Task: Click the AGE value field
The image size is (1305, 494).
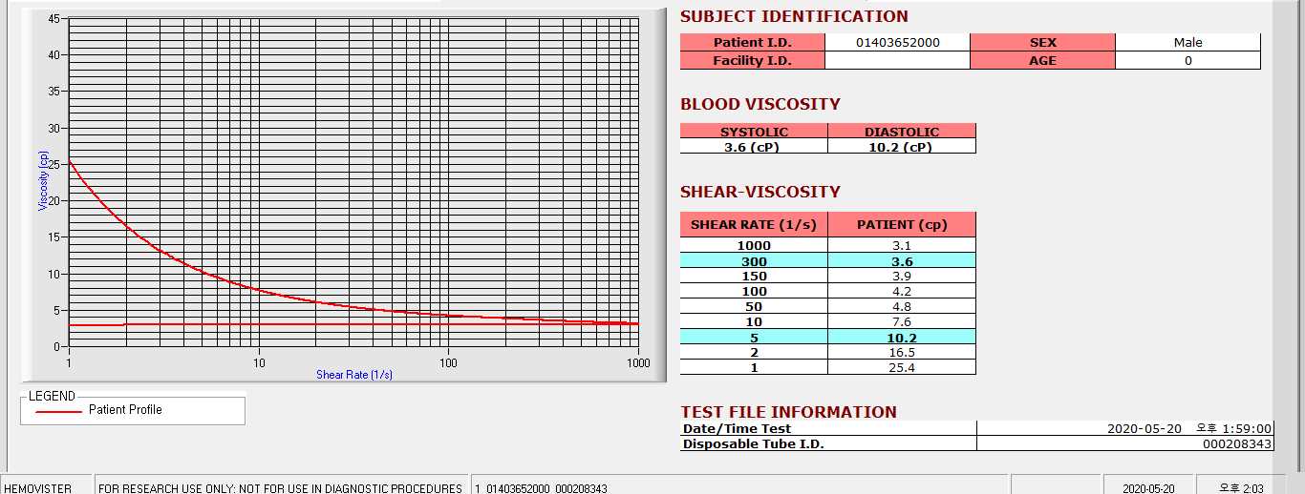Action: click(1187, 60)
